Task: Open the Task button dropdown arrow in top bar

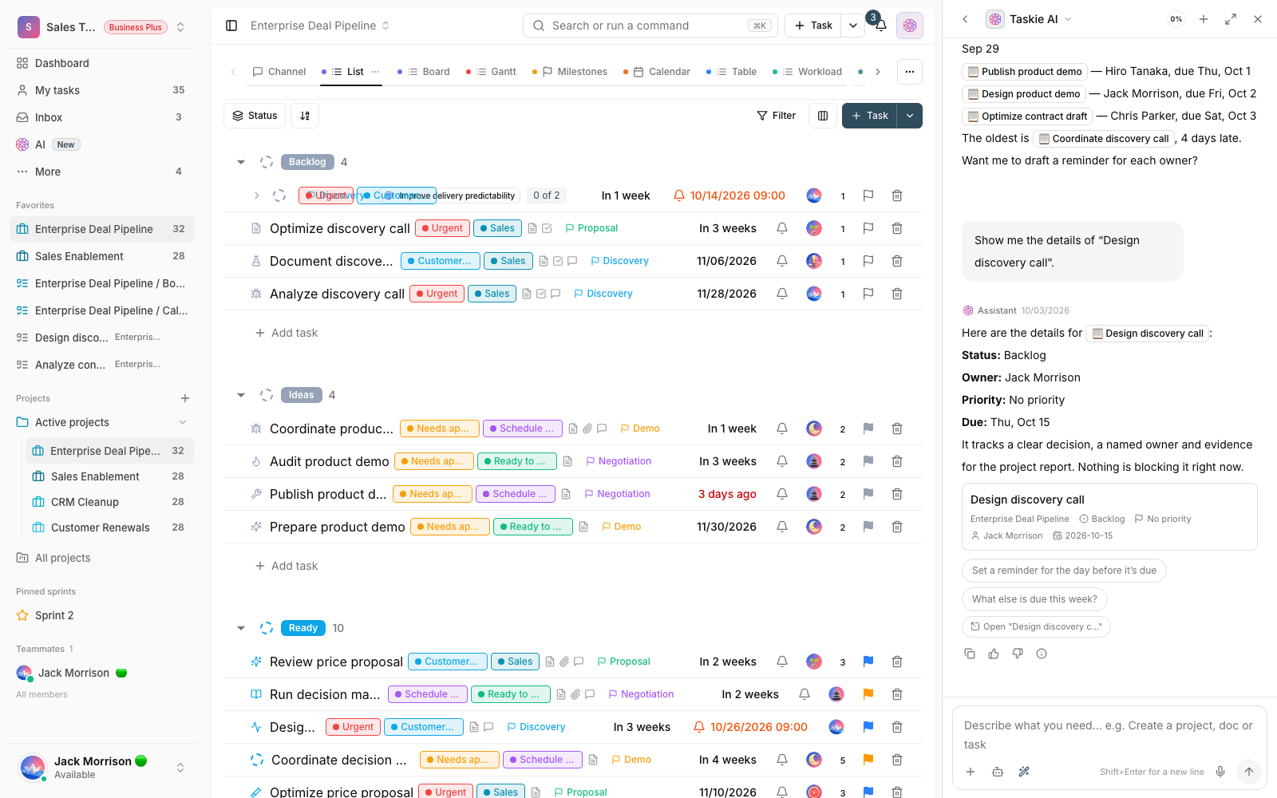Action: (853, 26)
